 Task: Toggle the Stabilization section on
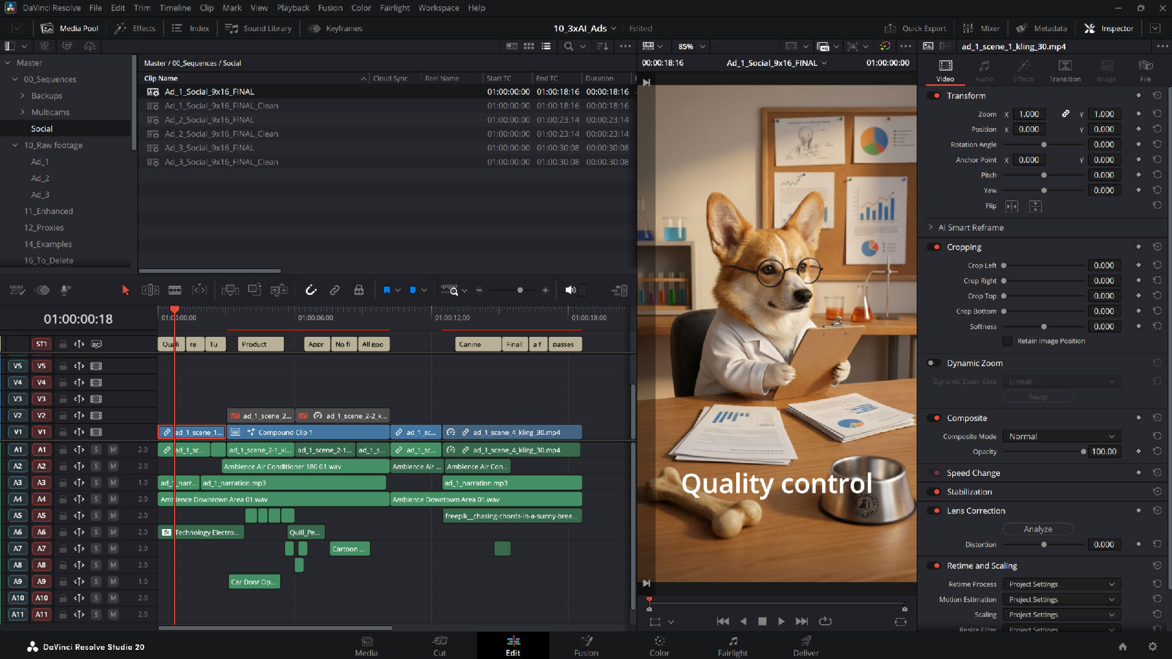click(935, 492)
